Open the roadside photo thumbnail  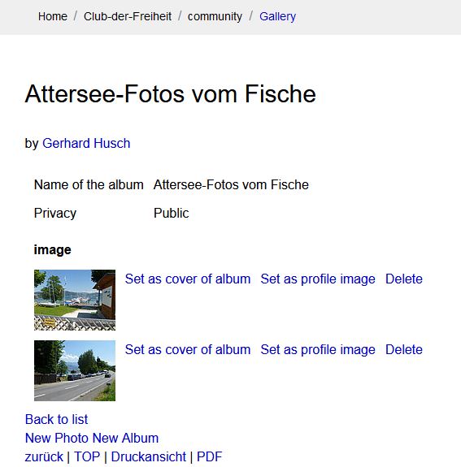pos(75,370)
